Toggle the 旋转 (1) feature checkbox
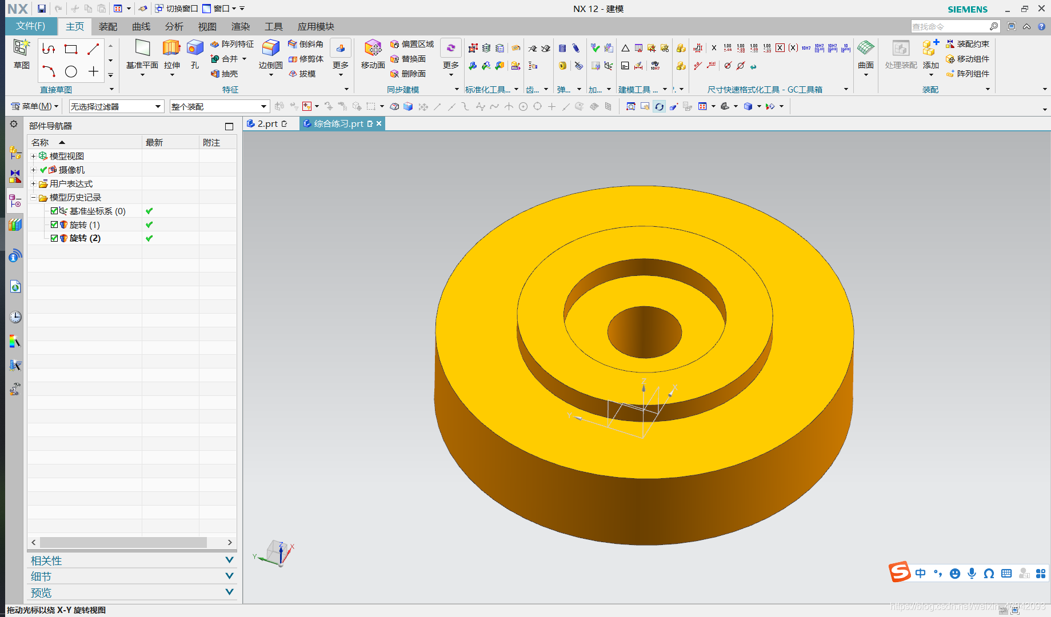This screenshot has width=1051, height=617. [54, 225]
